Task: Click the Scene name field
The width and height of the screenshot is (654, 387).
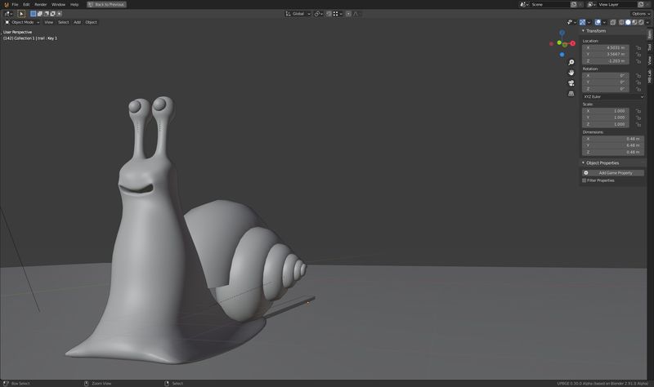Action: click(x=549, y=5)
